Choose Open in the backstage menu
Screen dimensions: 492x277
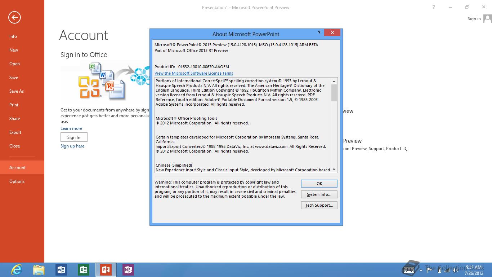pyautogui.click(x=22, y=64)
